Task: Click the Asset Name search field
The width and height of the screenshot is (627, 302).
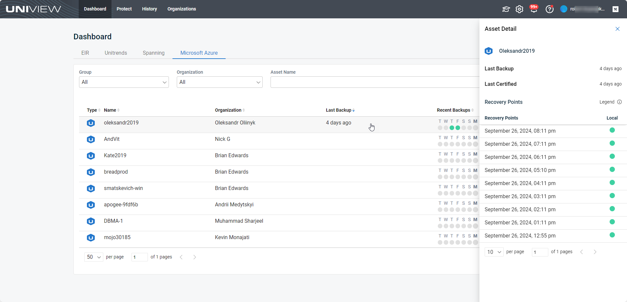Action: tap(375, 82)
